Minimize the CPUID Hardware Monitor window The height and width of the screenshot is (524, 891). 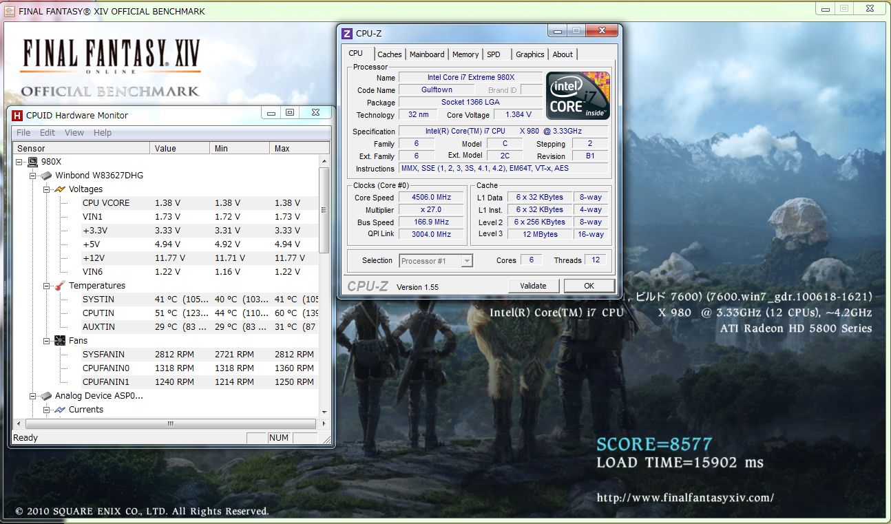point(272,113)
